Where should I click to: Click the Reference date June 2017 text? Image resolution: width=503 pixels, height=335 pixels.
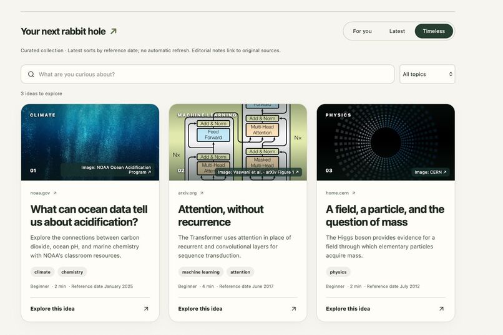tap(247, 286)
